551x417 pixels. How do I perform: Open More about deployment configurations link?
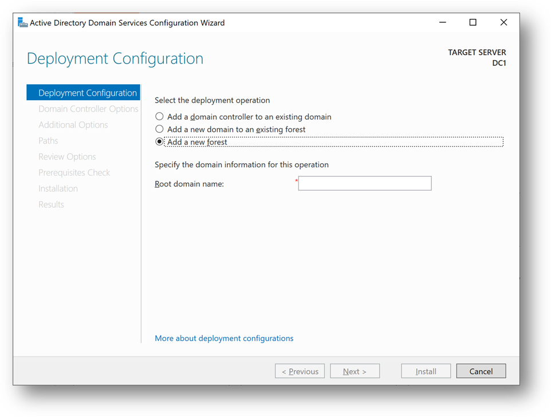tap(224, 339)
